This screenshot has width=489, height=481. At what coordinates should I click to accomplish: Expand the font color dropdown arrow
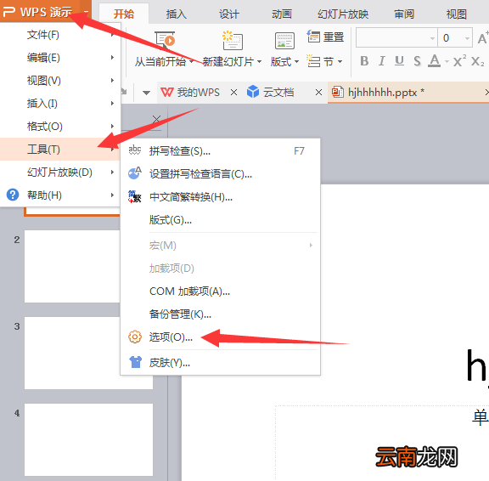click(x=447, y=61)
